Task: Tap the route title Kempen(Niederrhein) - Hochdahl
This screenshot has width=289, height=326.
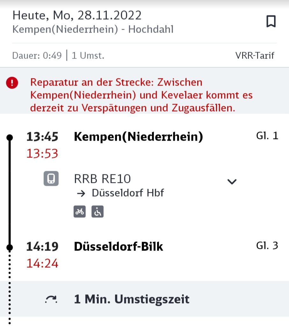Action: [x=93, y=29]
